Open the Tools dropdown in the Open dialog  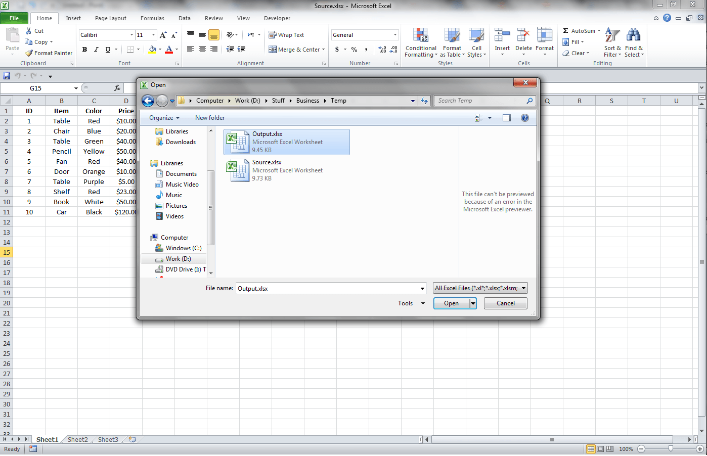411,303
